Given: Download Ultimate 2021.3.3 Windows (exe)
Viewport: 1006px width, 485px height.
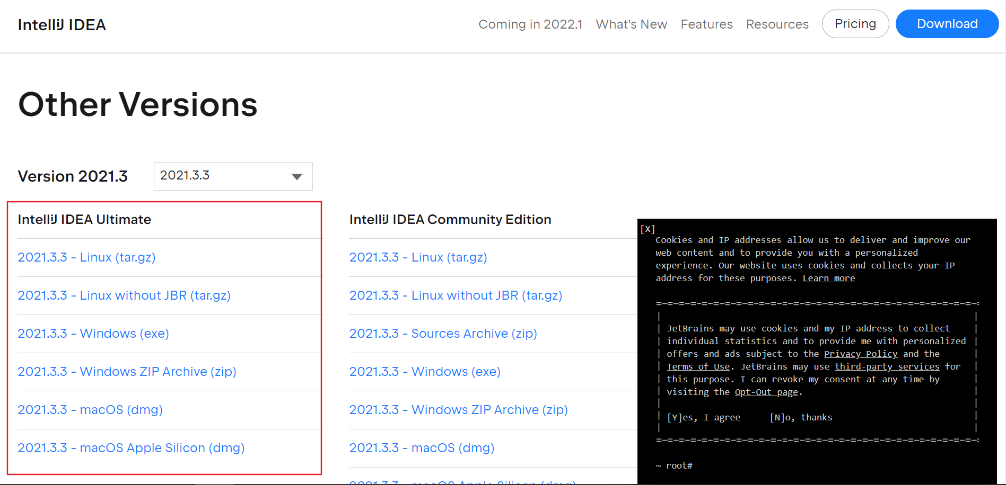Looking at the screenshot, I should (93, 334).
